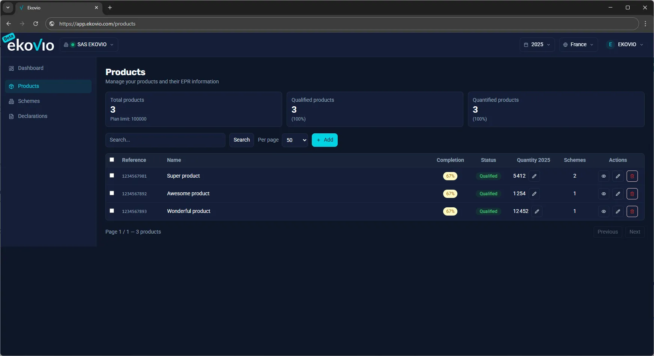
Task: Open EKOVIO user account menu
Action: coord(625,45)
